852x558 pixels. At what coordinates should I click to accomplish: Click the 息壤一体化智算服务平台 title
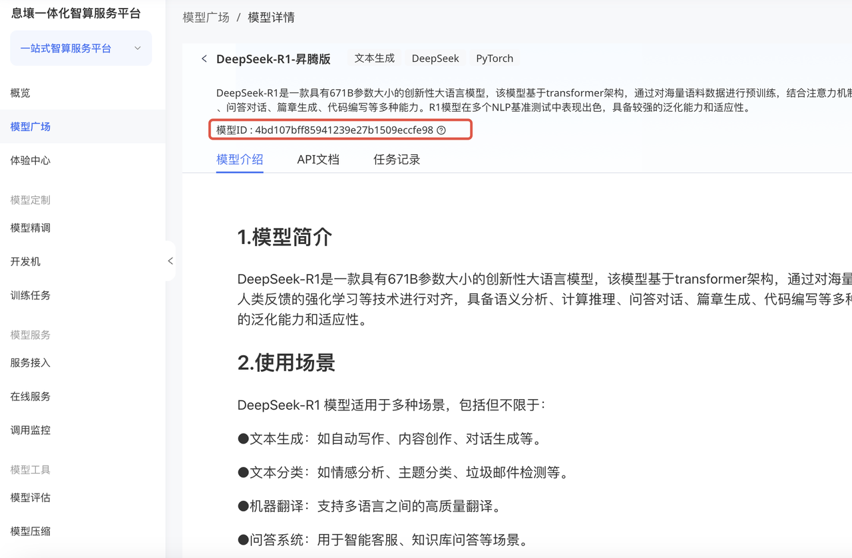76,13
